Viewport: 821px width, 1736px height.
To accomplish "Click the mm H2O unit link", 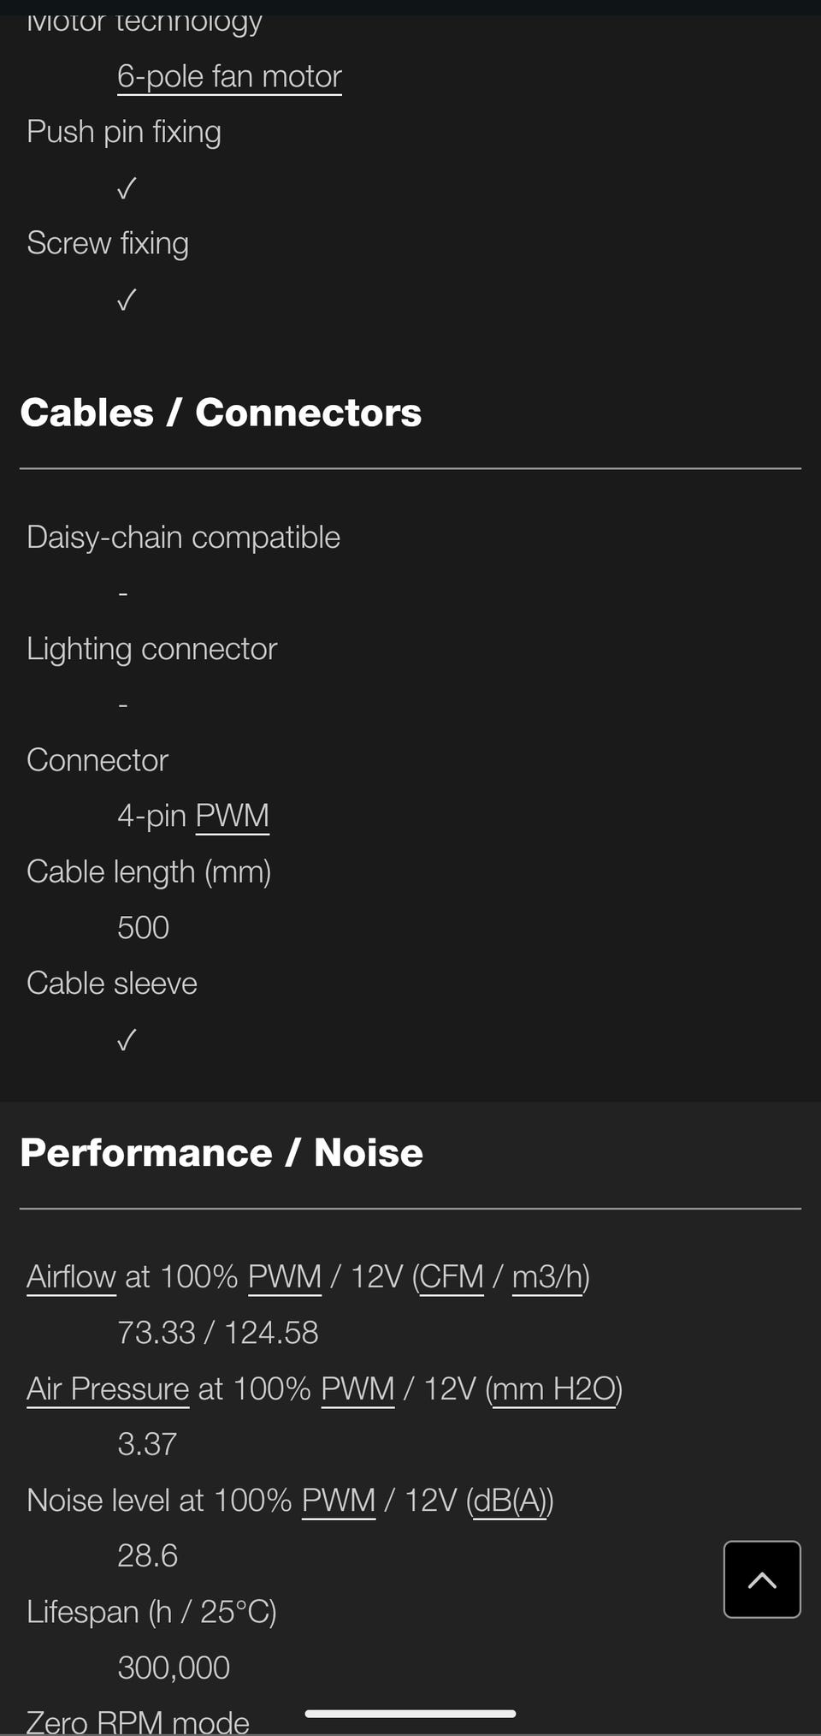I will point(554,1388).
